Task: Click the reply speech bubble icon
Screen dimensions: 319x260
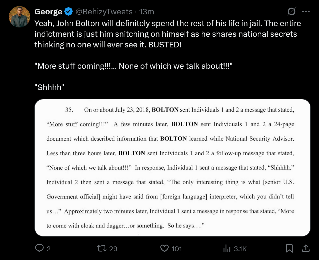Action: (39, 248)
